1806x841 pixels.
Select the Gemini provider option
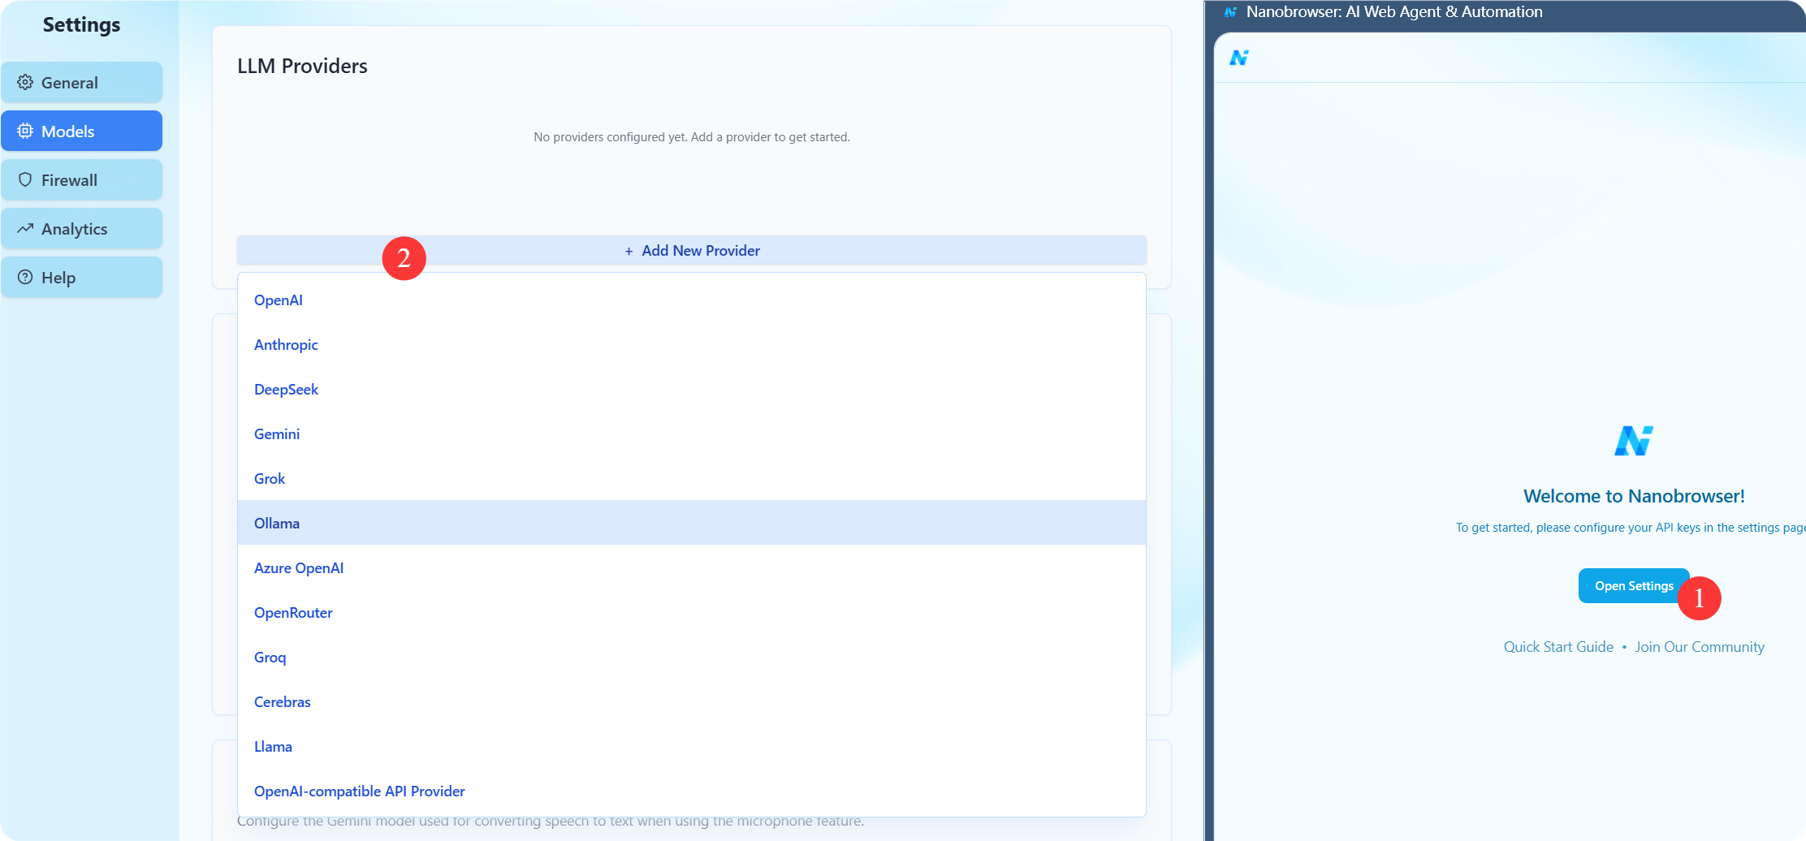[277, 434]
